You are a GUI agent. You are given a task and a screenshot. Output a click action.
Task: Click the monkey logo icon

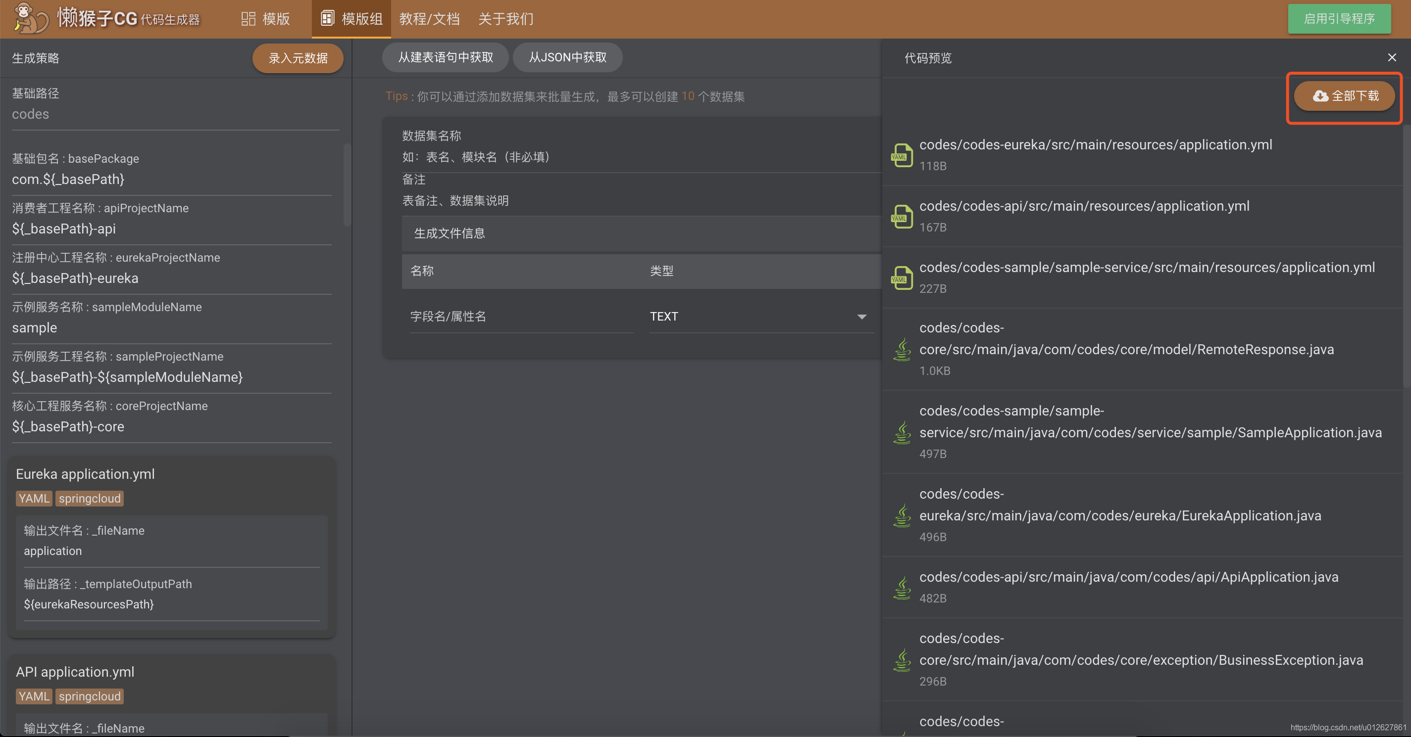31,18
